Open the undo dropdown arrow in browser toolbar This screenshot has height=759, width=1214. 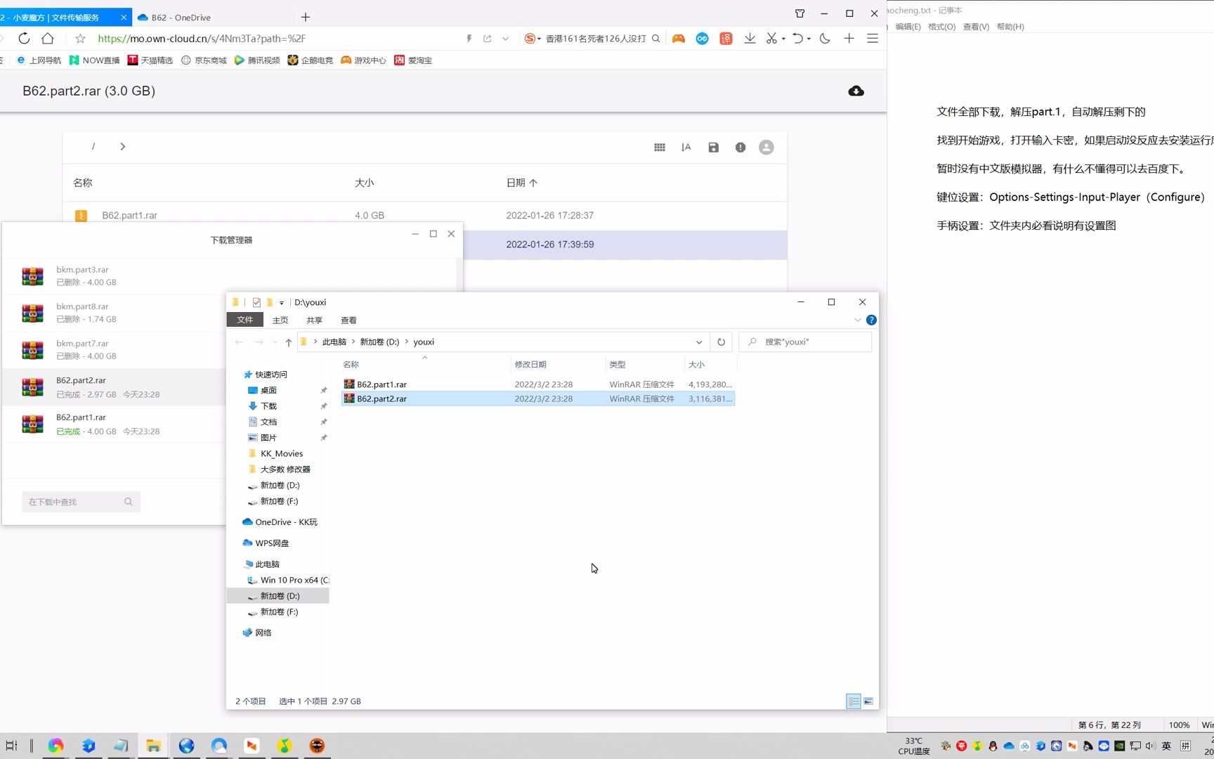click(809, 39)
